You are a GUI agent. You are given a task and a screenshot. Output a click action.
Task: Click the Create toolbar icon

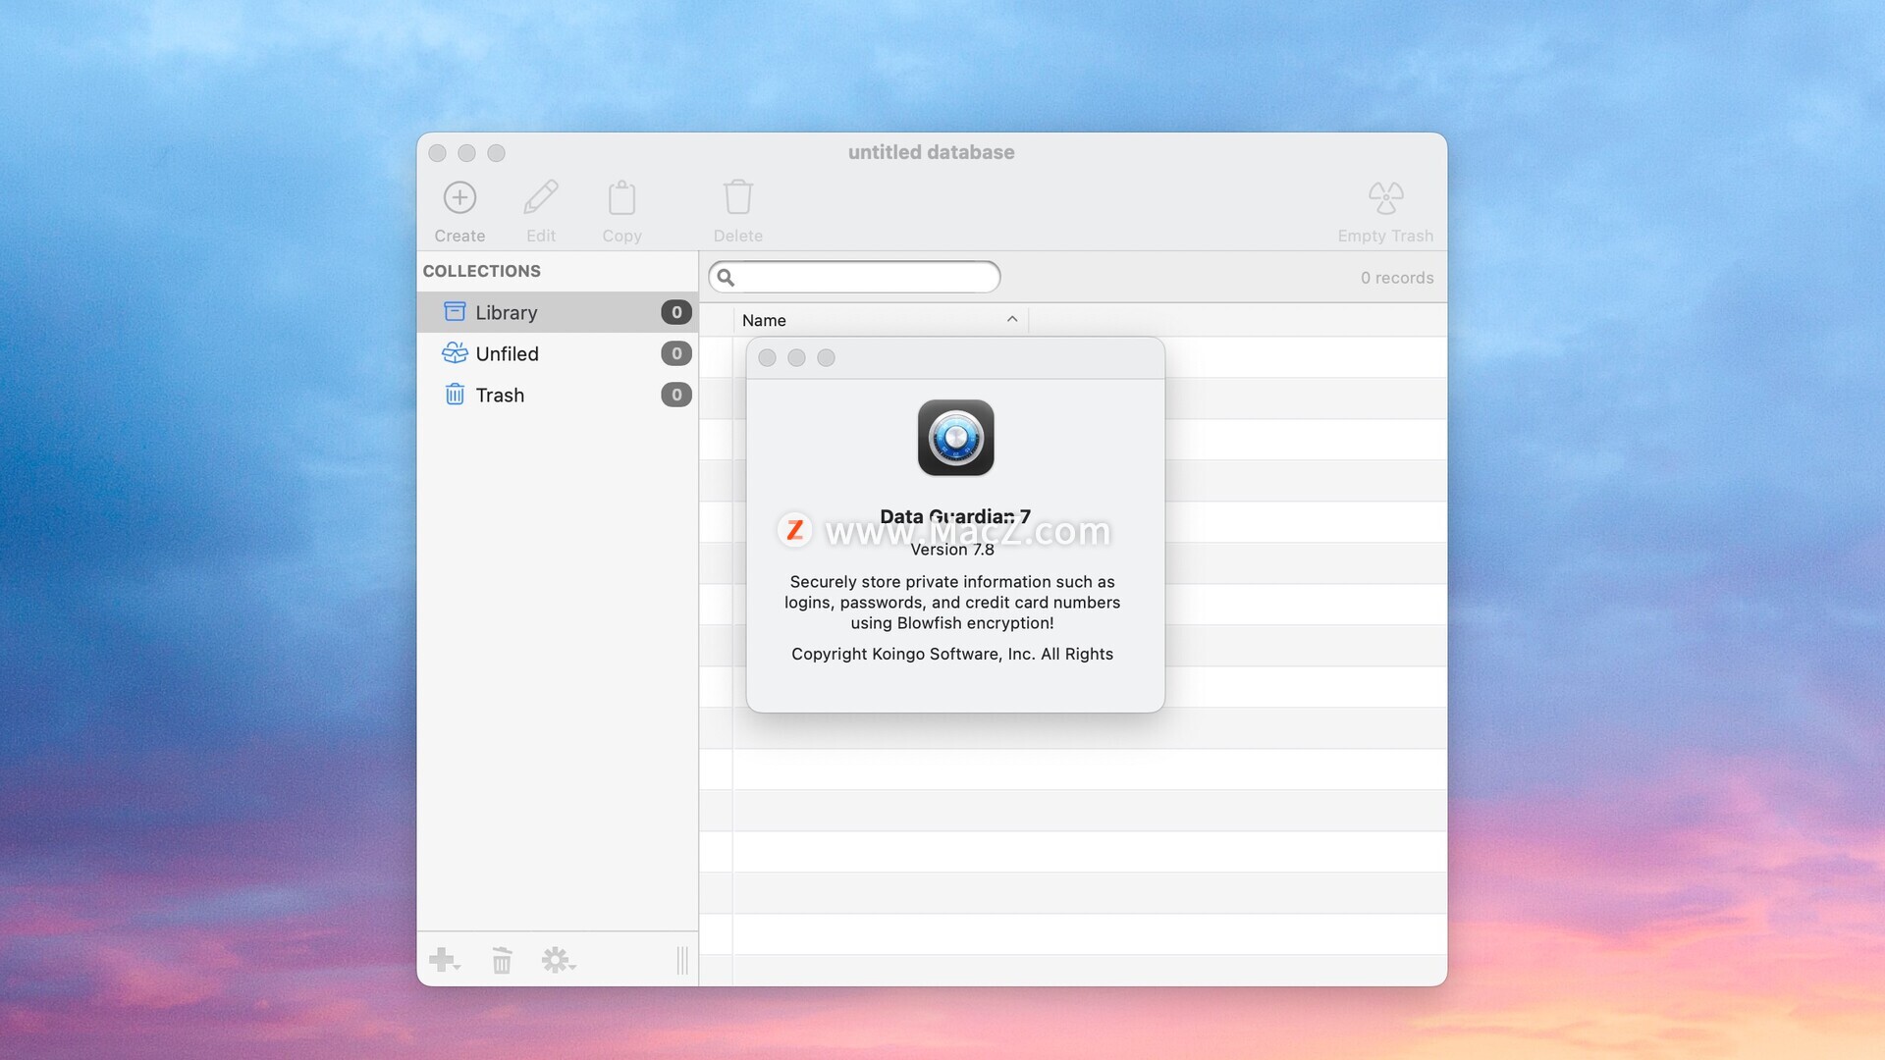pos(459,198)
